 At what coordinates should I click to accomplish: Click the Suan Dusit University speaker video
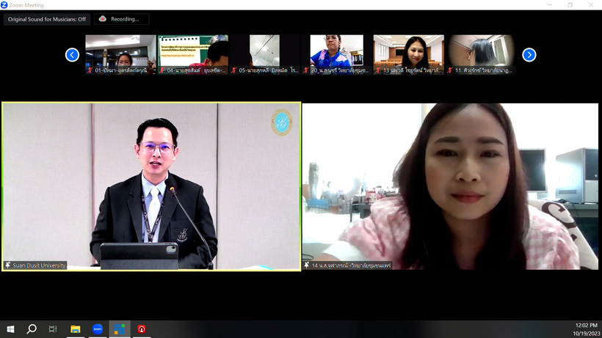pos(151,183)
